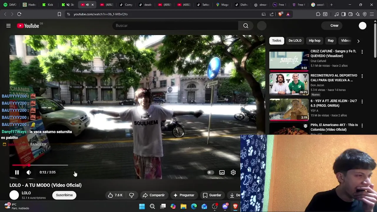Click the magnifier search button

point(246,26)
